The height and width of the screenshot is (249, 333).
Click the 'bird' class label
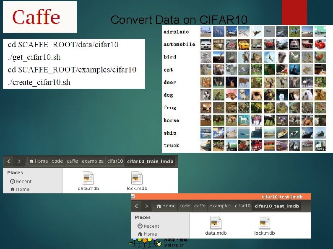[x=170, y=57]
